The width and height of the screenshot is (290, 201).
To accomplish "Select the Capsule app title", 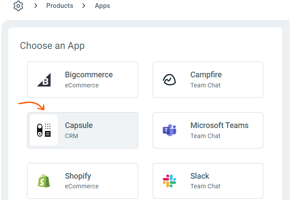I will pos(78,125).
